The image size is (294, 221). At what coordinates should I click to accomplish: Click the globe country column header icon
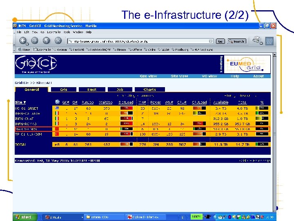click(58, 102)
